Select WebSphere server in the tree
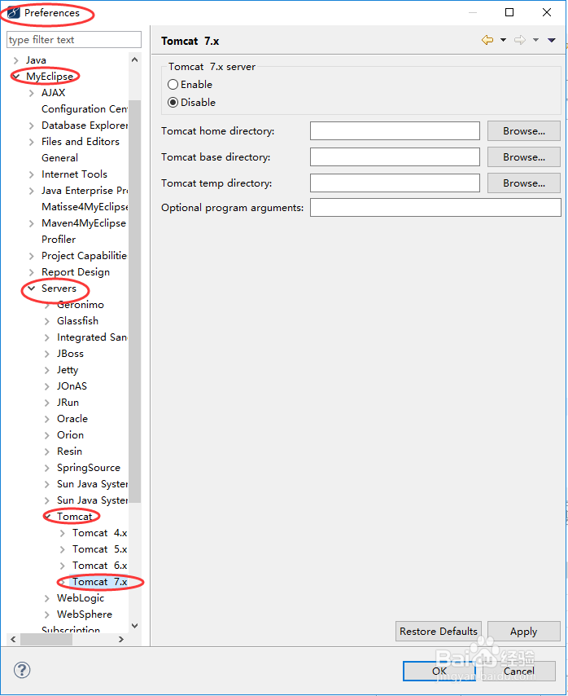Image resolution: width=568 pixels, height=696 pixels. tap(85, 615)
